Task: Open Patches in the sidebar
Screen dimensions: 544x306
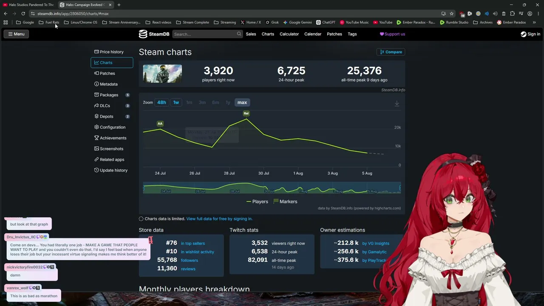Action: (112, 74)
